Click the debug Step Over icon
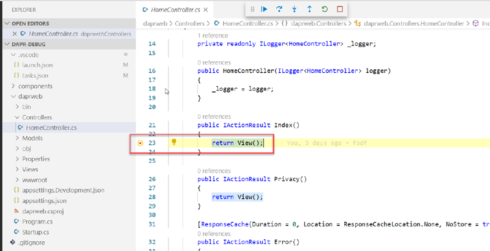Image resolution: width=490 pixels, height=251 pixels. tap(279, 9)
